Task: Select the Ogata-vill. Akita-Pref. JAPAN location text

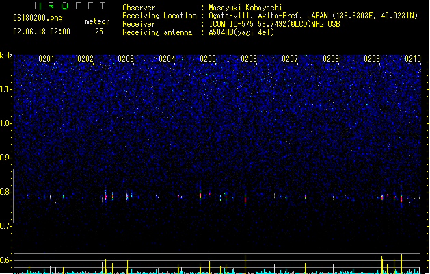Action: [x=313, y=16]
